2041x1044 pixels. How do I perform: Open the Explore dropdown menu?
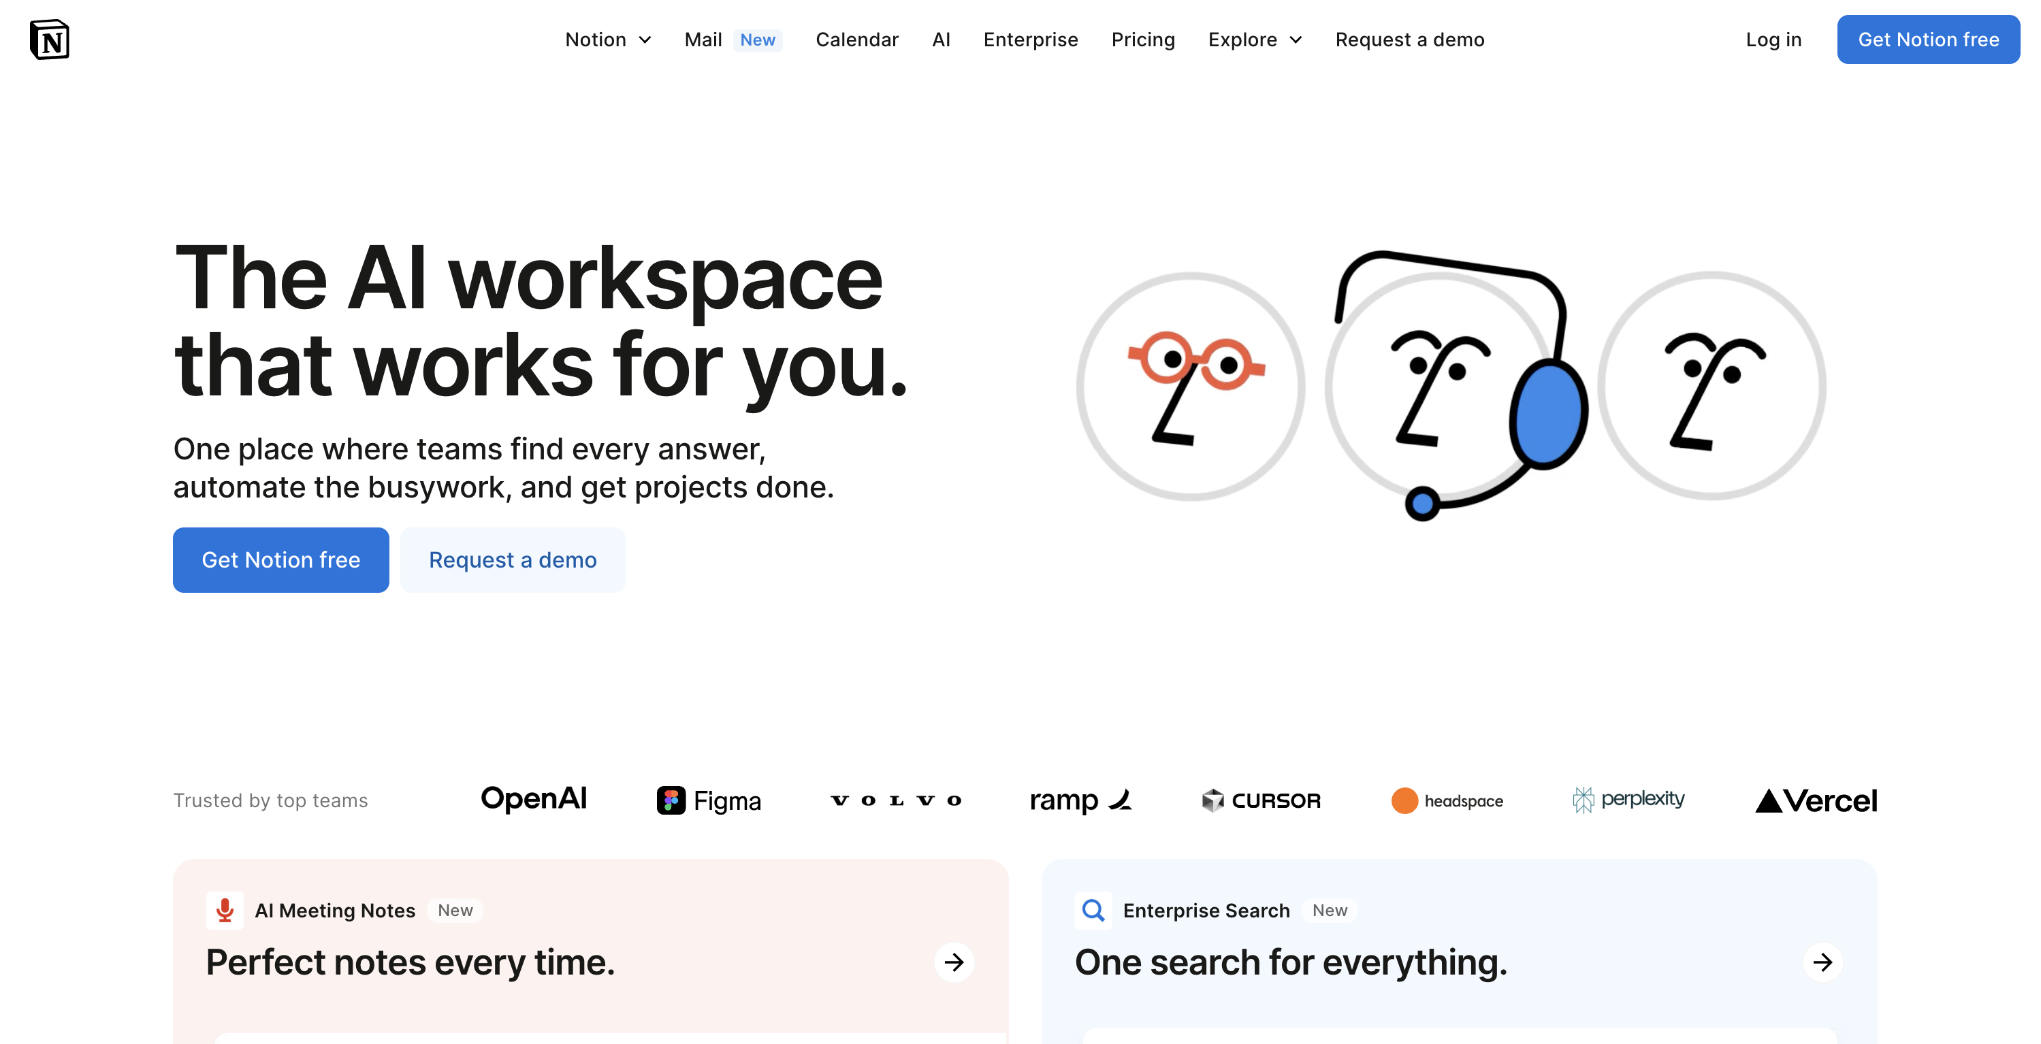(x=1254, y=39)
